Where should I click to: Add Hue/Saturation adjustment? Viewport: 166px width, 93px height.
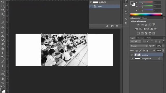pyautogui.click(x=136, y=29)
